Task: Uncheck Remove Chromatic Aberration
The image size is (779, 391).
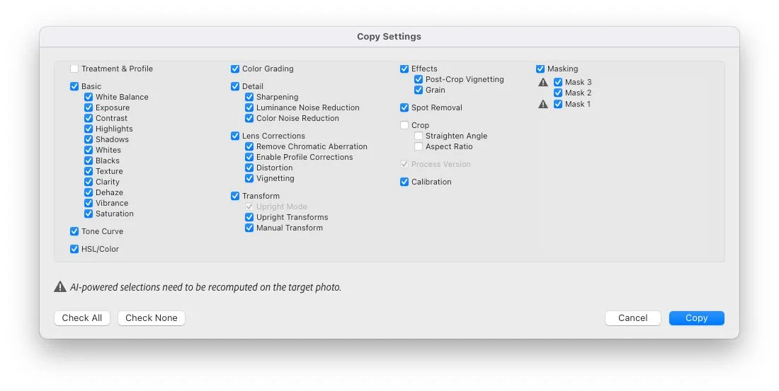Action: (249, 146)
